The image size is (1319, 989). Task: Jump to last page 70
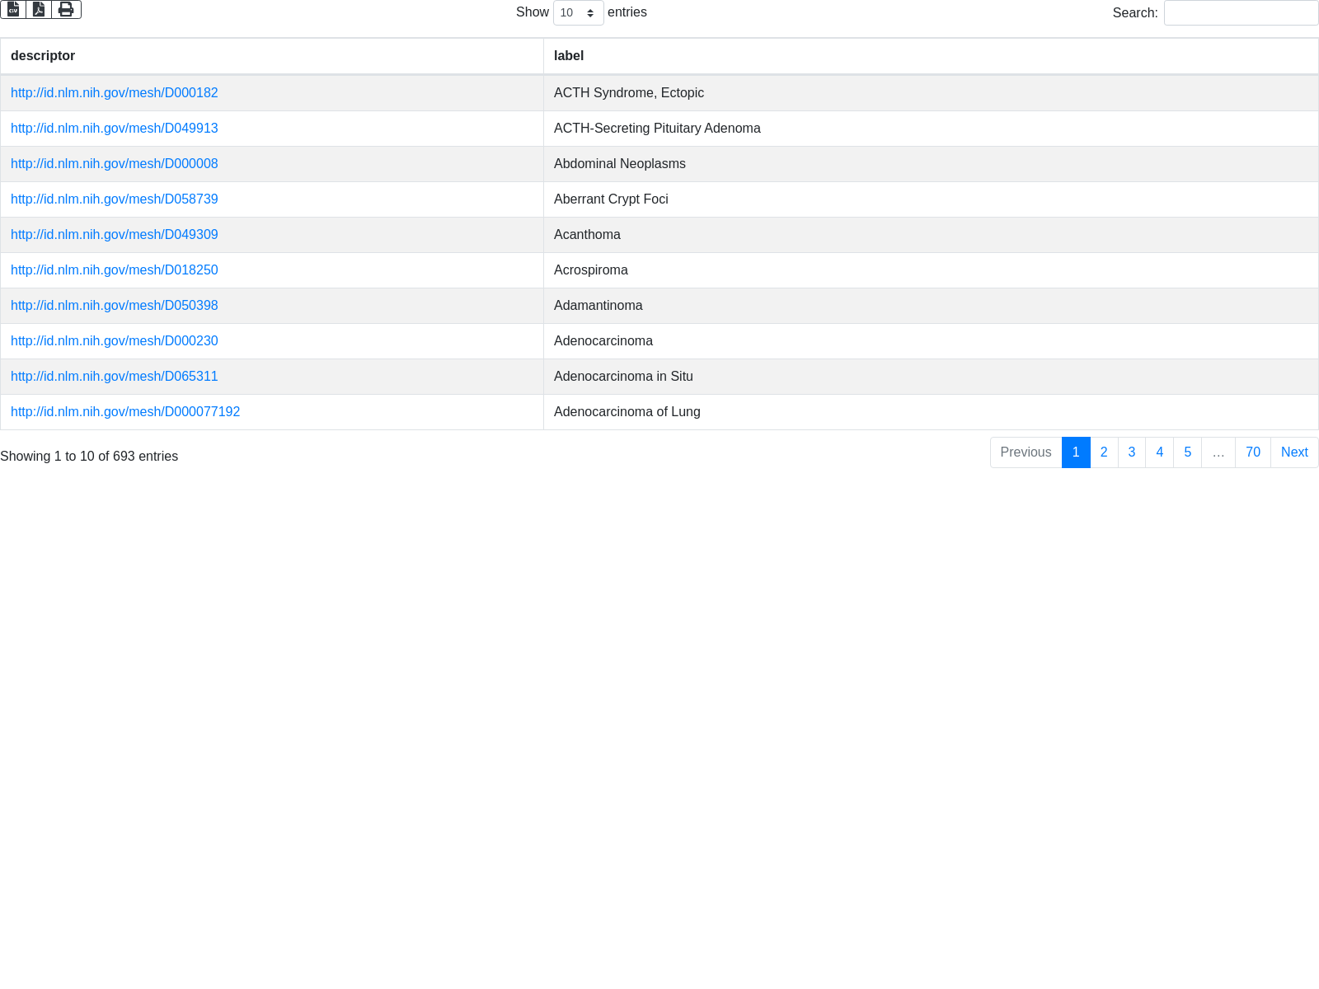click(1252, 452)
